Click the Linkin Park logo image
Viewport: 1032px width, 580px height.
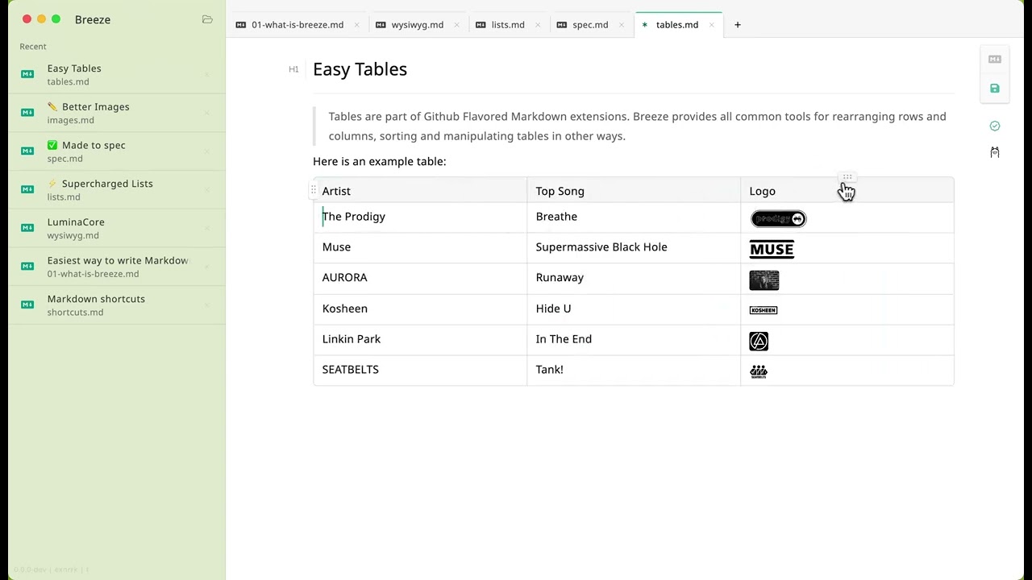coord(759,342)
